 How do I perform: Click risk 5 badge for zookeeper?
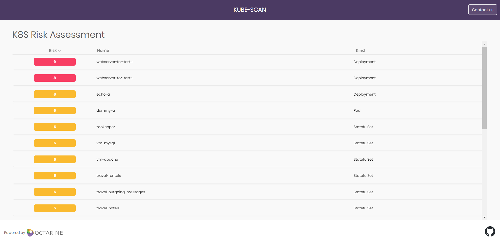point(55,127)
